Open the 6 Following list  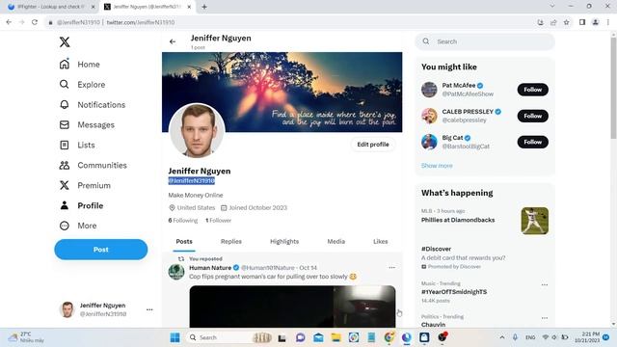183,221
